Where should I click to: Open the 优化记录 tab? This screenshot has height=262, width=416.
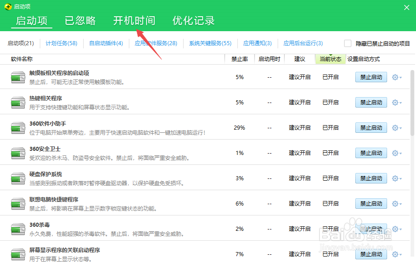[194, 21]
